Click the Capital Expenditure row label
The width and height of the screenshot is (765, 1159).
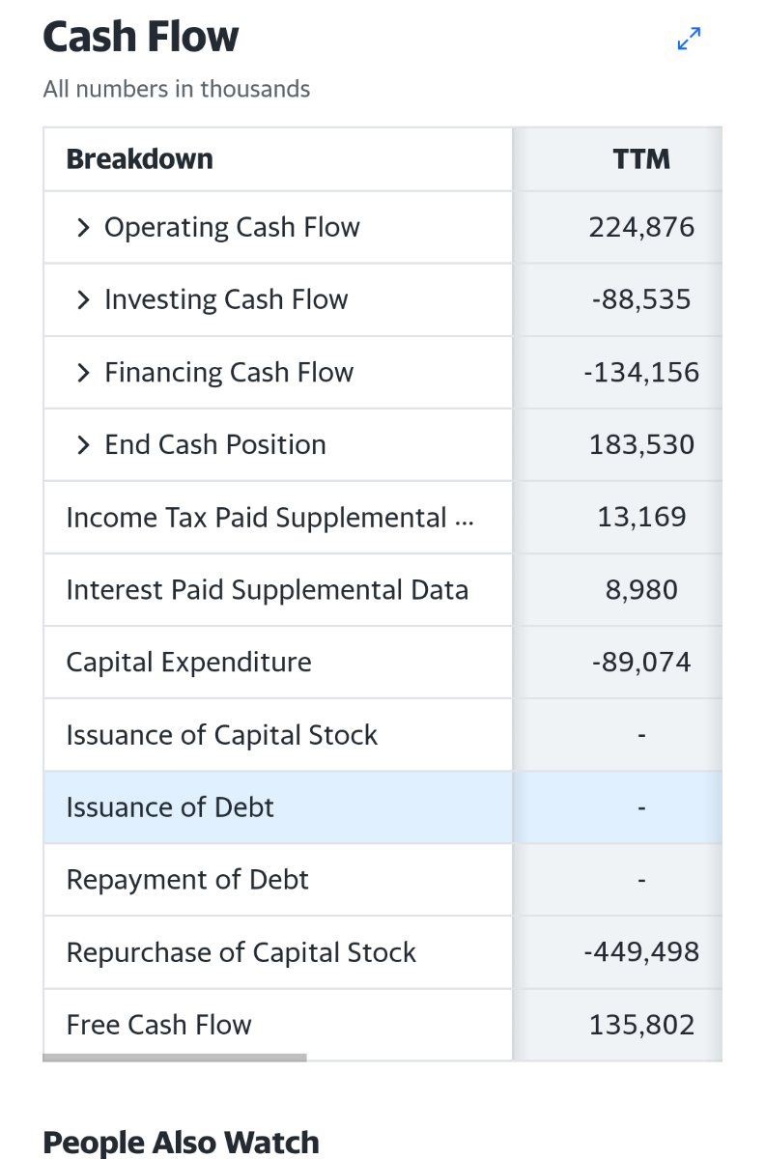point(189,663)
